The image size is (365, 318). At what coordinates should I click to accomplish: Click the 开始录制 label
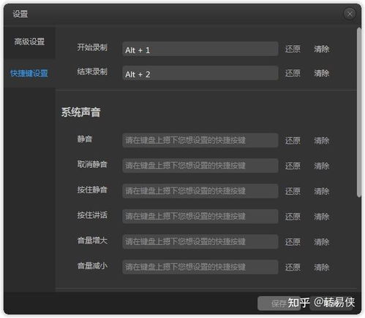tap(92, 47)
